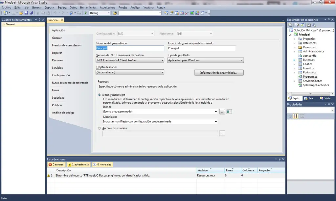336x201 pixels.
Task: Click Show All Files in Solution Explorer
Action: (x=297, y=25)
